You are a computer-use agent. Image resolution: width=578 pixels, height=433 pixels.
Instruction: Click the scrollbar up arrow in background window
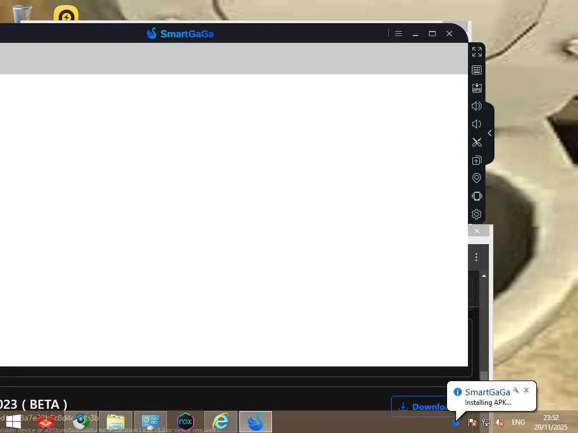coord(484,276)
